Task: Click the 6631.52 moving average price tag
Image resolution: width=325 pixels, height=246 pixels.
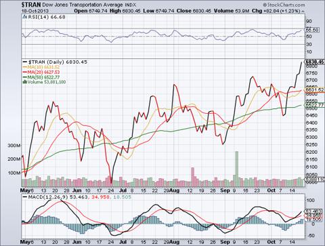Action: 315,90
